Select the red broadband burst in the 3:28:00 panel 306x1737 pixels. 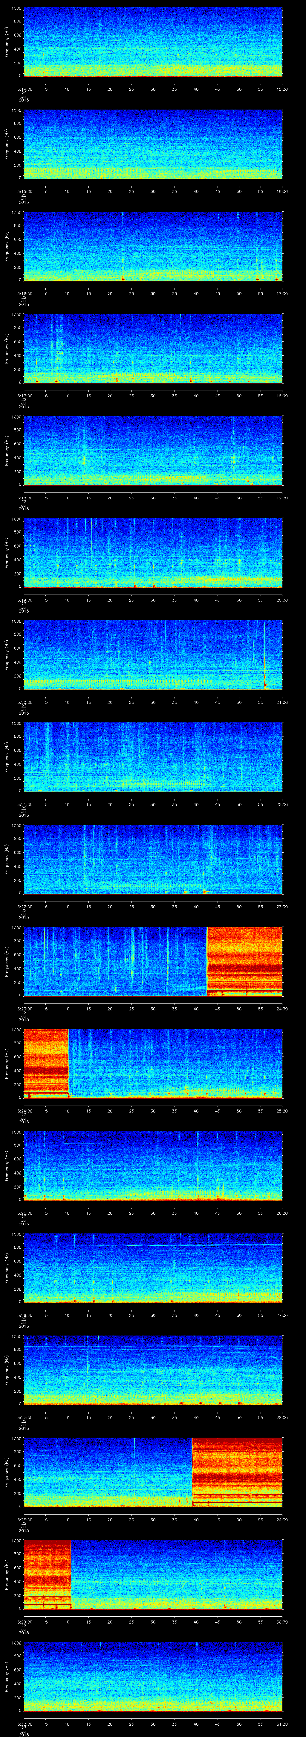[x=237, y=1472]
